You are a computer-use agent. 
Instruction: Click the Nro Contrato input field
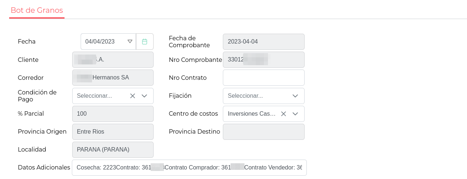tap(264, 78)
